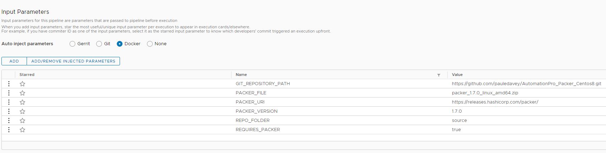Open row actions menu for GIT_REPOSITORY_PATH
The width and height of the screenshot is (606, 153).
(9, 84)
